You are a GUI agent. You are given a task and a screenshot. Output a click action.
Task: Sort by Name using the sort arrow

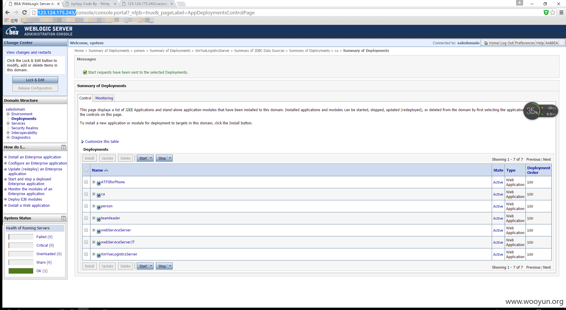tap(106, 170)
